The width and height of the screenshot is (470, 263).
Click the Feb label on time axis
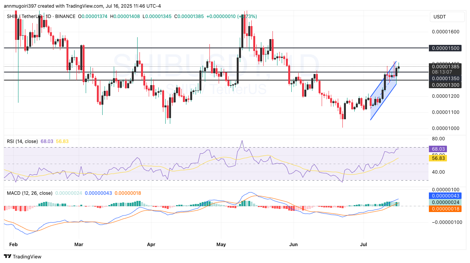tap(13, 244)
